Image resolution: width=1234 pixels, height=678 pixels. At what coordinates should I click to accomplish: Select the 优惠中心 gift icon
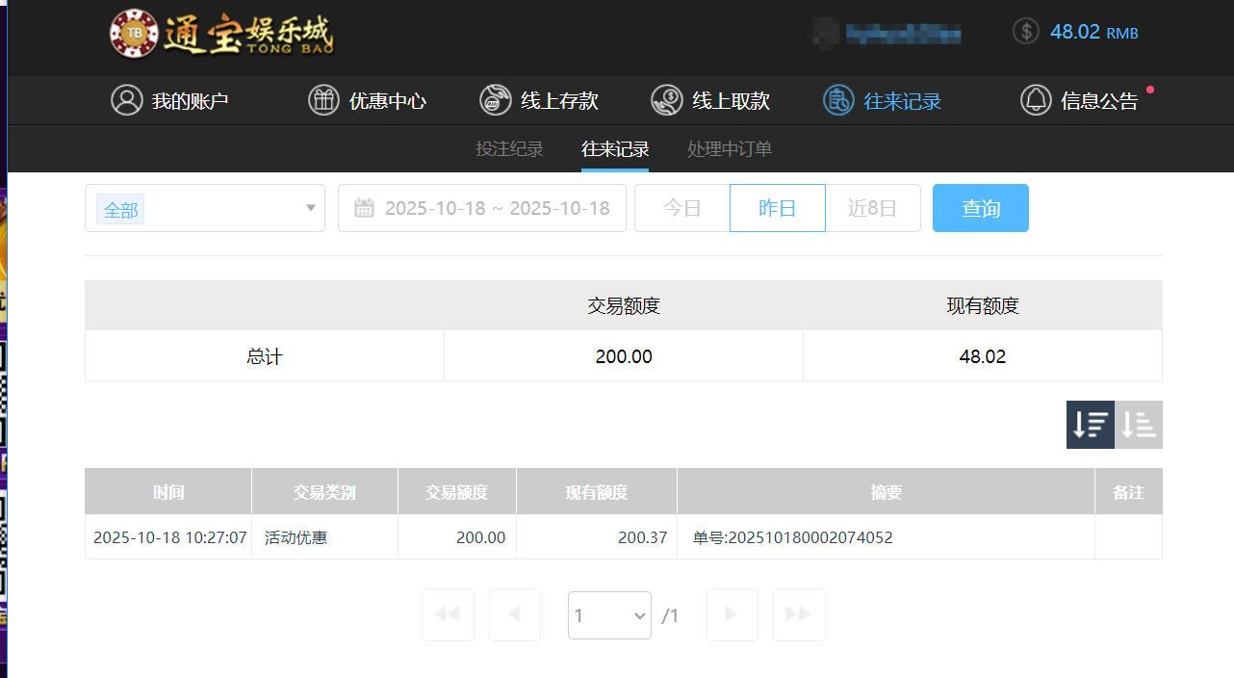(x=323, y=99)
